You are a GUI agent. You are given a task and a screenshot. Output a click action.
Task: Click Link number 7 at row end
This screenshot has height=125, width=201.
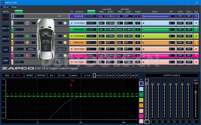click(x=196, y=55)
